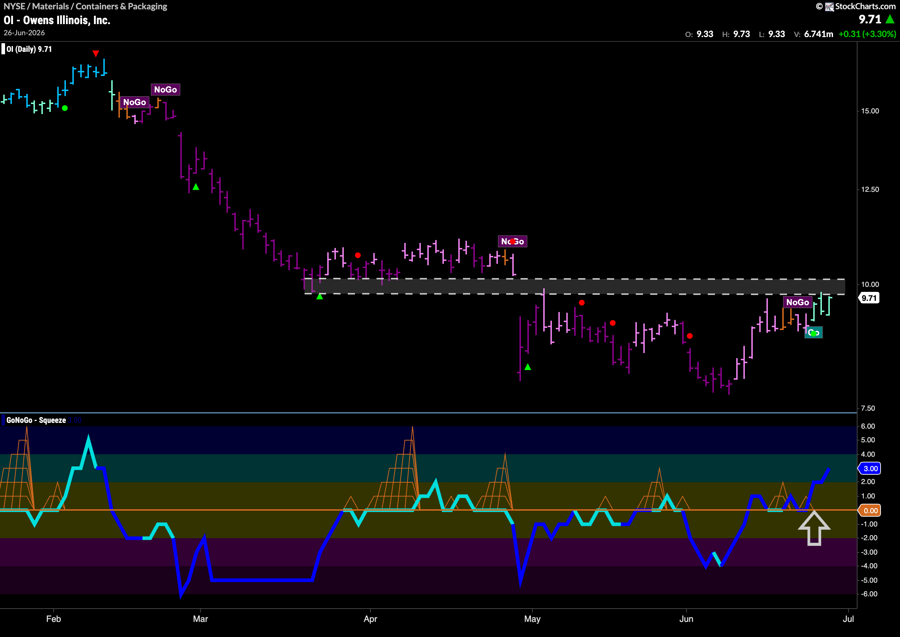Image resolution: width=900 pixels, height=637 pixels.
Task: Click the 10.00 price axis label
Action: (870, 284)
